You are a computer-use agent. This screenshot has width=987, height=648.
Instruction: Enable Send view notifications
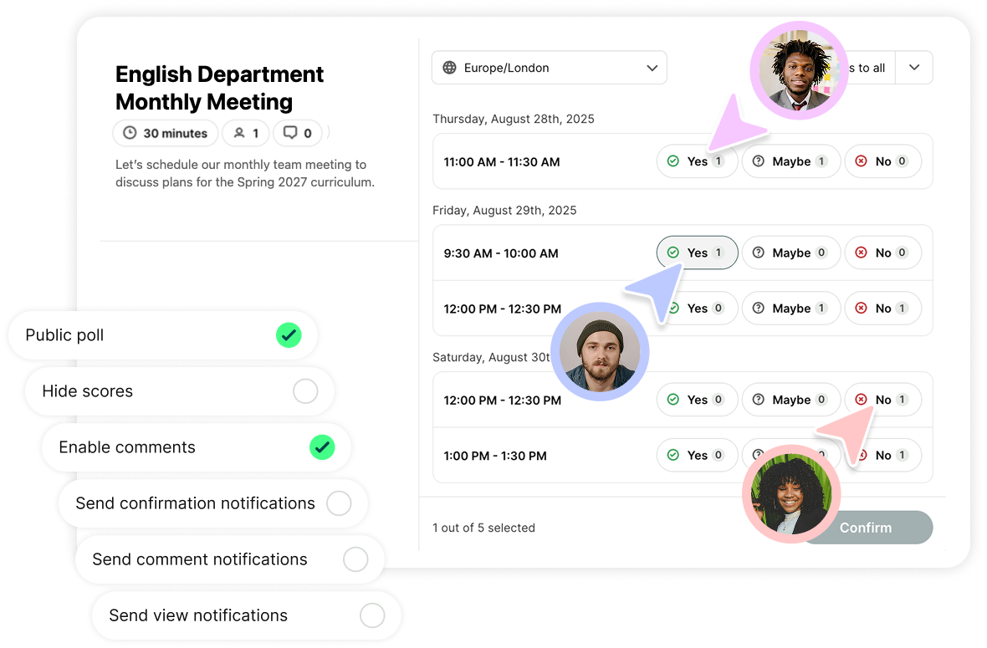372,615
